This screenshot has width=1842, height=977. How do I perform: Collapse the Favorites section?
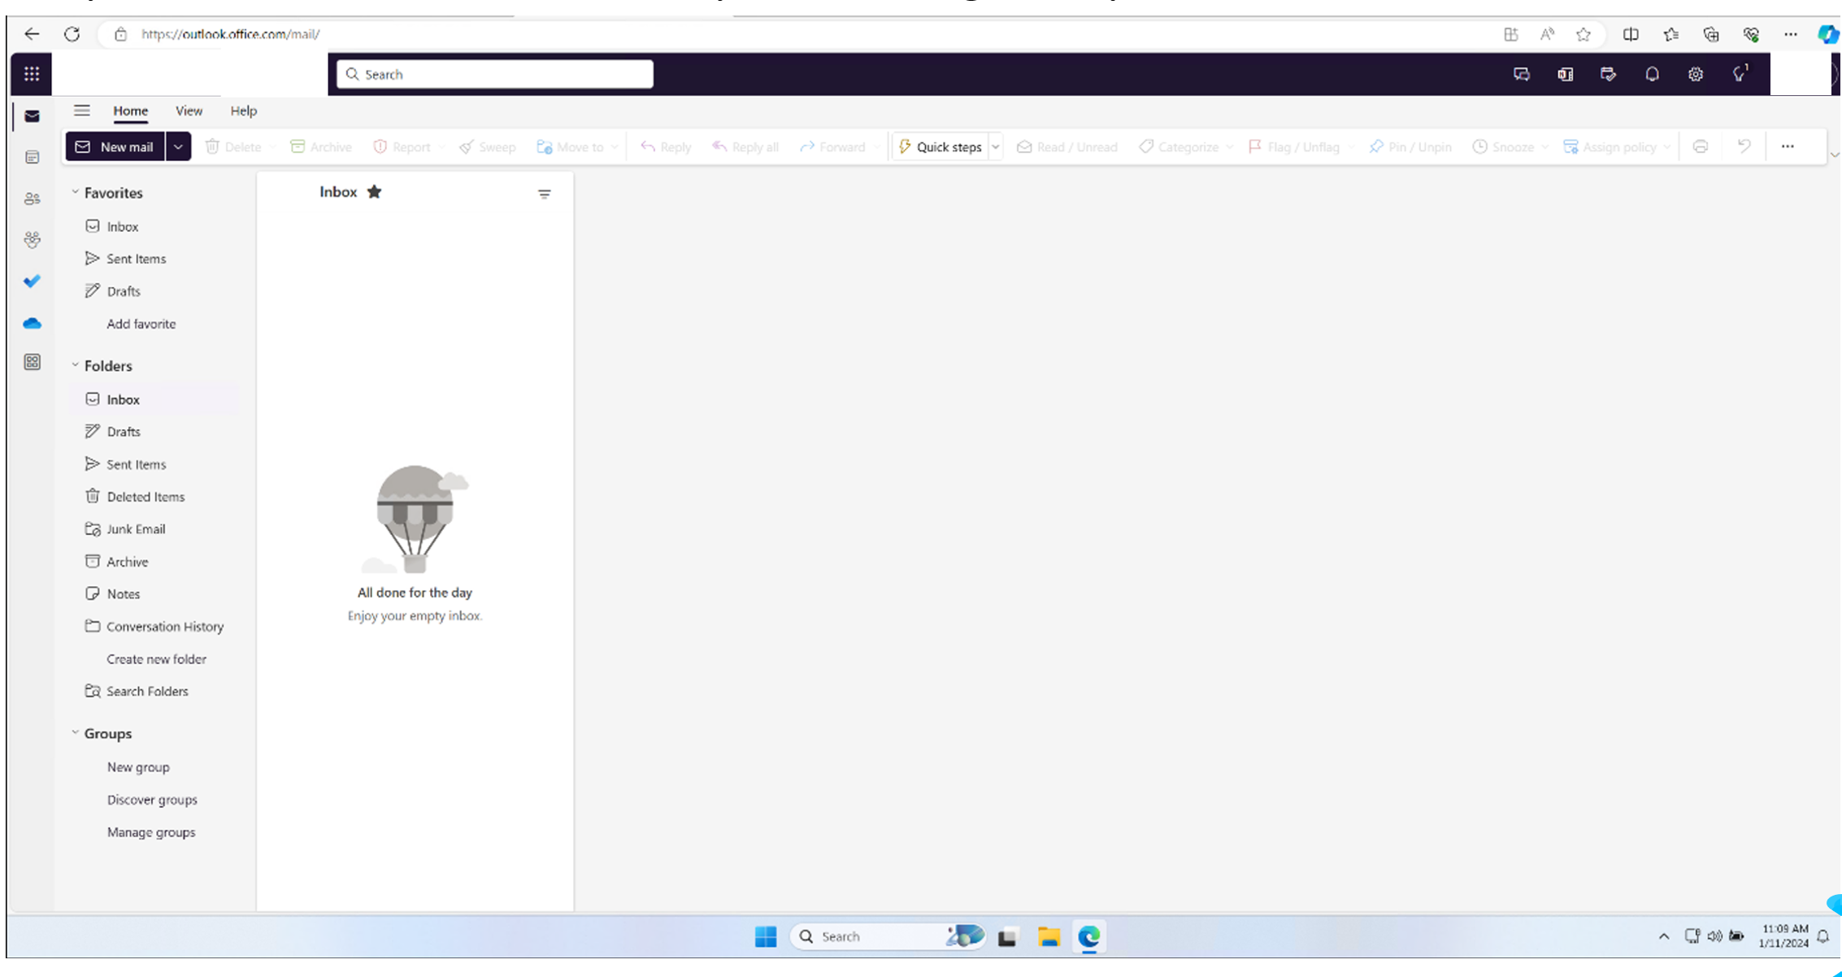(x=75, y=193)
